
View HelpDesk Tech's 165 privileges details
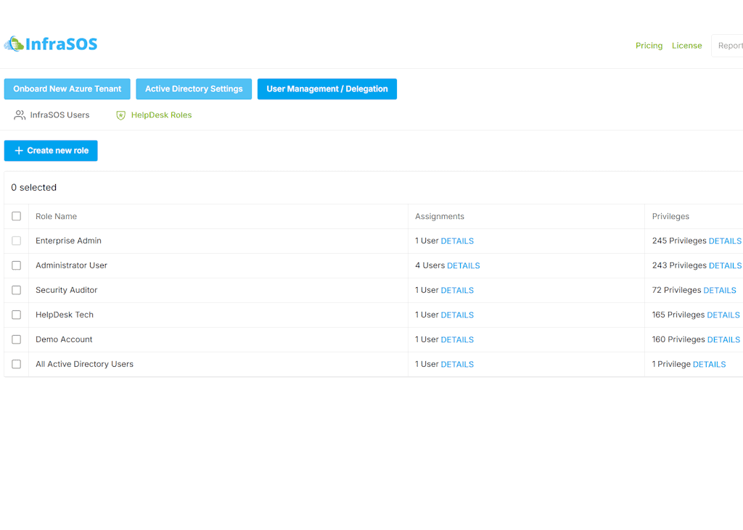tap(723, 315)
